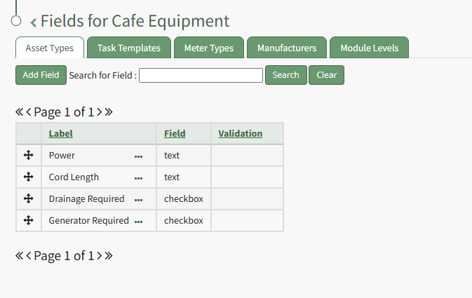This screenshot has height=298, width=472.
Task: Open the Meter Types tab
Action: (x=209, y=48)
